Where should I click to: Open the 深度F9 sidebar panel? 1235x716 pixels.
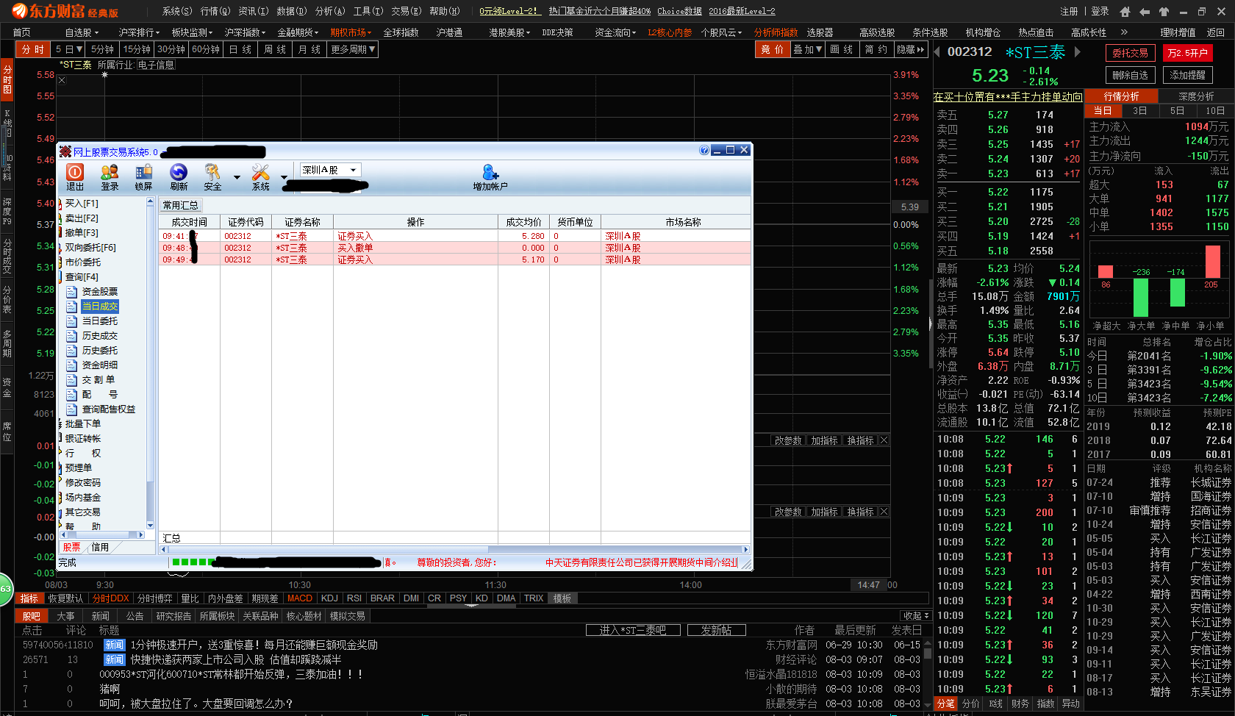(x=7, y=211)
